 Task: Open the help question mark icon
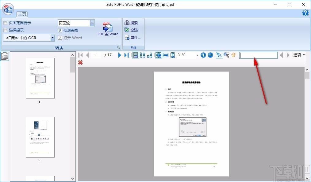[x=305, y=13]
